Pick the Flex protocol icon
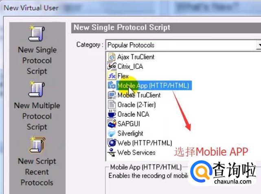The height and width of the screenshot is (194, 261). click(112, 76)
